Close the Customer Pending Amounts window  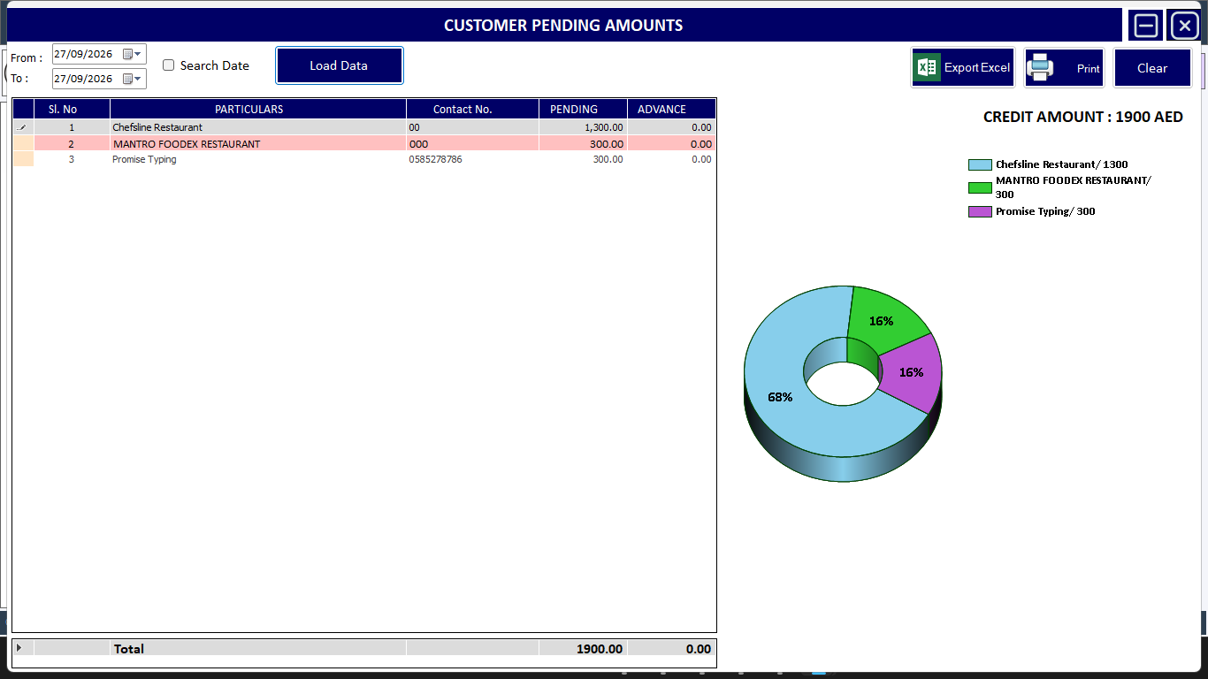point(1185,26)
